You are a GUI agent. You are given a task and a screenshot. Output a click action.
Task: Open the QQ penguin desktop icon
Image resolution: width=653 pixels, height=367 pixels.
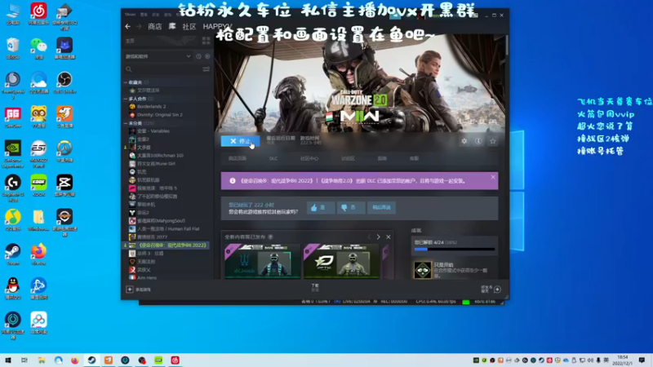pos(13,289)
